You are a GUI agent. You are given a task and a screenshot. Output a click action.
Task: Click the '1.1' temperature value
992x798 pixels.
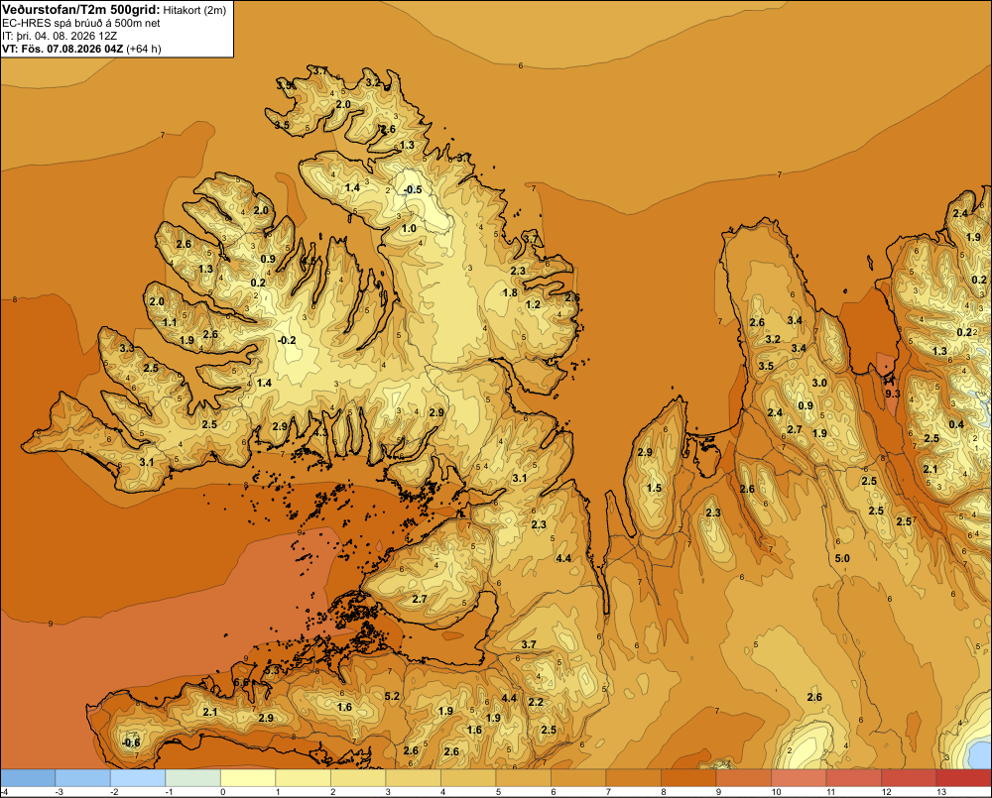tap(170, 322)
